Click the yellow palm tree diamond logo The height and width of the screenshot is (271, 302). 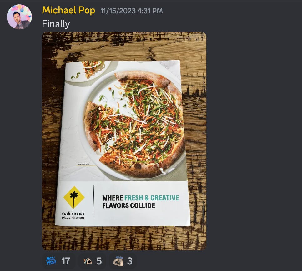(74, 198)
